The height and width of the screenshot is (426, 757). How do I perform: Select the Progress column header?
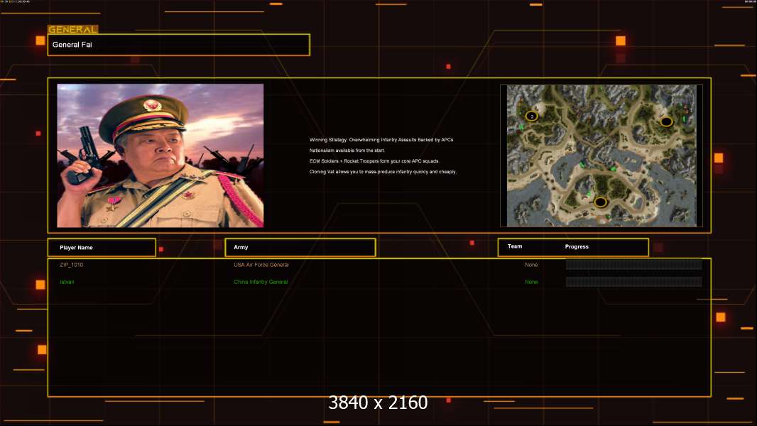point(577,246)
